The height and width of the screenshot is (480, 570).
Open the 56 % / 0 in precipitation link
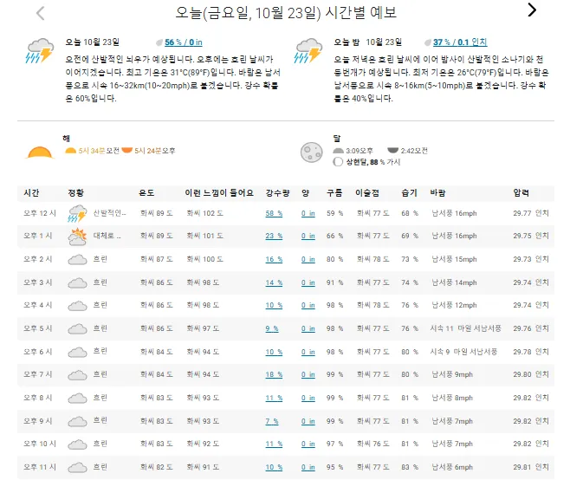[x=184, y=42]
